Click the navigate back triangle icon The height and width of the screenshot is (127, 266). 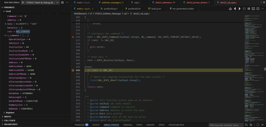coord(235,9)
